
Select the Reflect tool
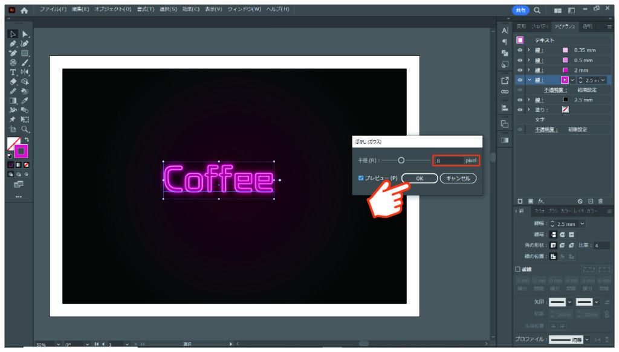25,72
